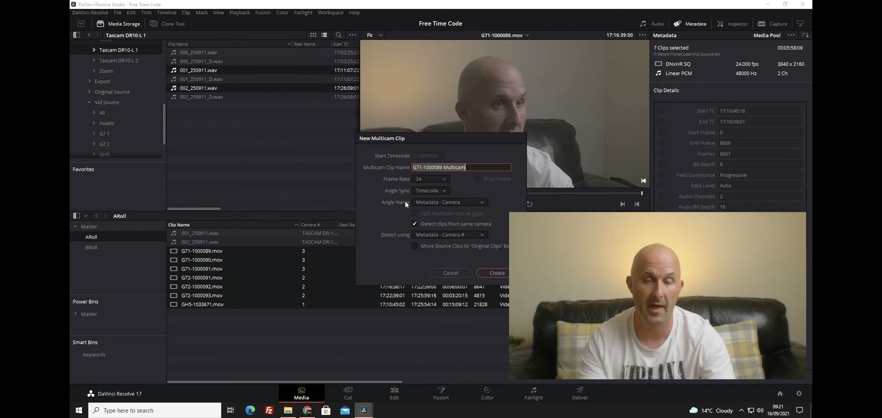Expand Tascam DR10-L 2 folder

click(94, 60)
